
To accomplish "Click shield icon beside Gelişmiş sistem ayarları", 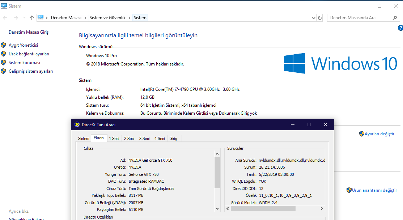I will [3, 71].
